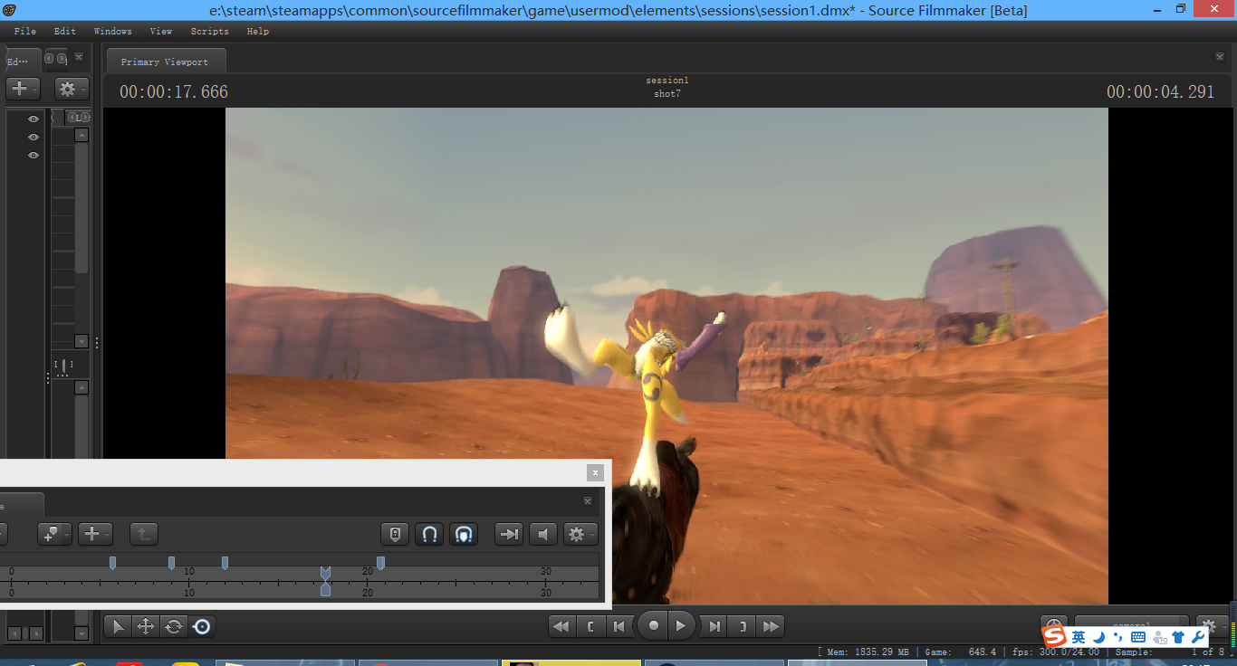
Task: Toggle the snap magnet in timeline toolbar
Action: 430,535
